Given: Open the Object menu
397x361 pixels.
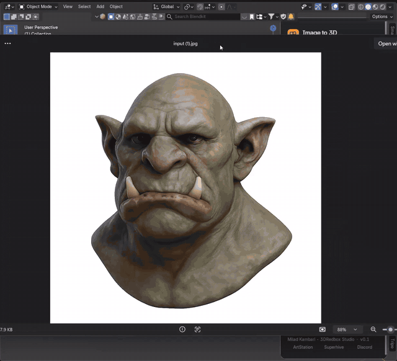Looking at the screenshot, I should pyautogui.click(x=116, y=7).
